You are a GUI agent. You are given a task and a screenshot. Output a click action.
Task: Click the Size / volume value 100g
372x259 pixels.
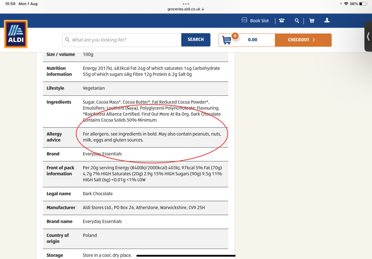pos(88,54)
